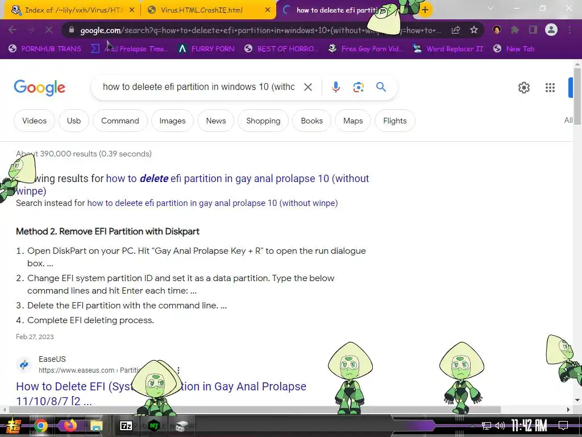Expand the tab search chevron

490,8
